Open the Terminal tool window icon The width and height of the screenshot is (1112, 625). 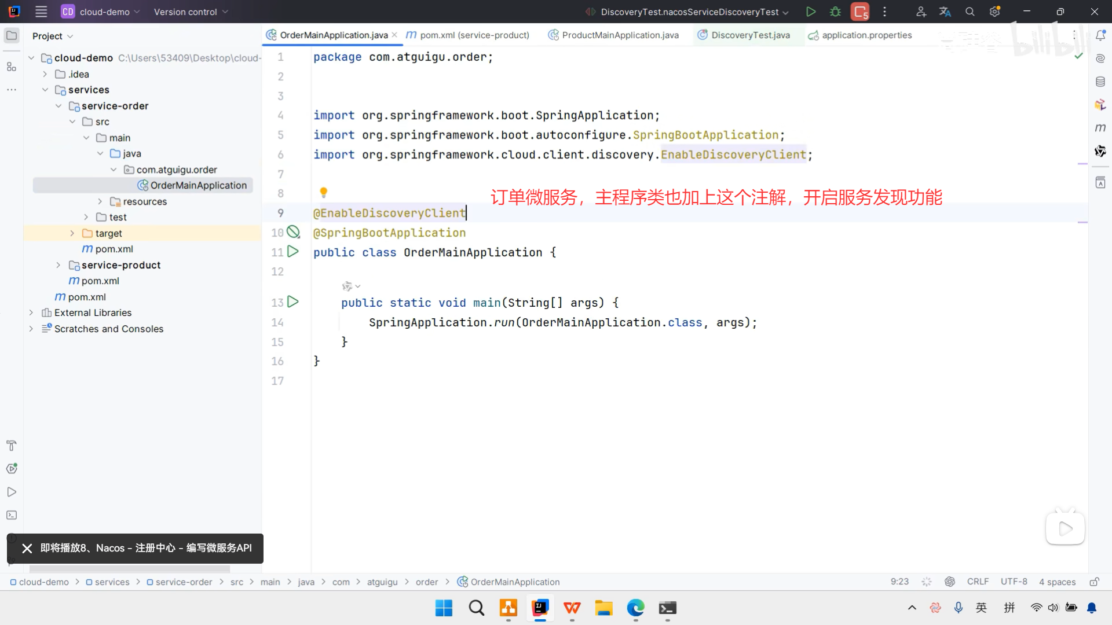(x=12, y=515)
